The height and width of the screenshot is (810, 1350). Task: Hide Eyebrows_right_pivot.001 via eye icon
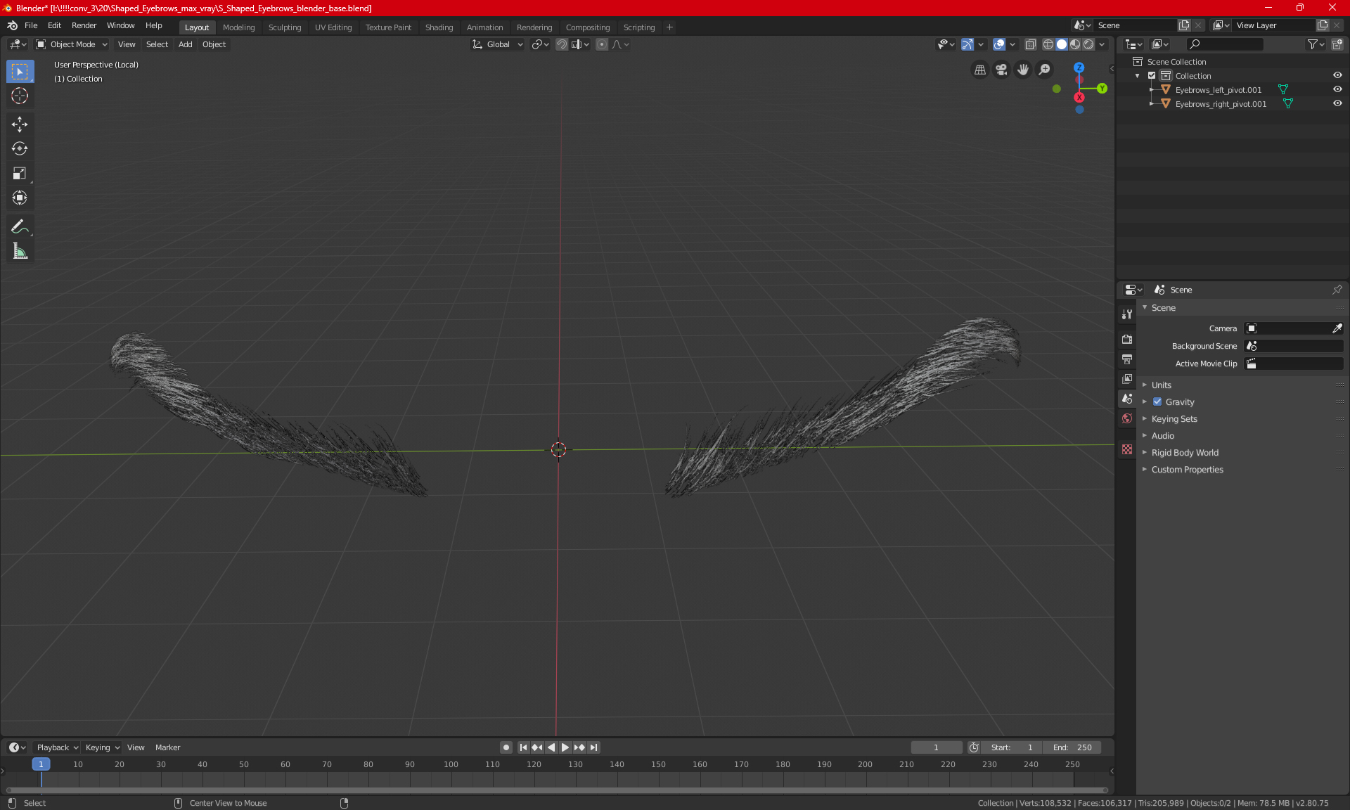(1337, 104)
